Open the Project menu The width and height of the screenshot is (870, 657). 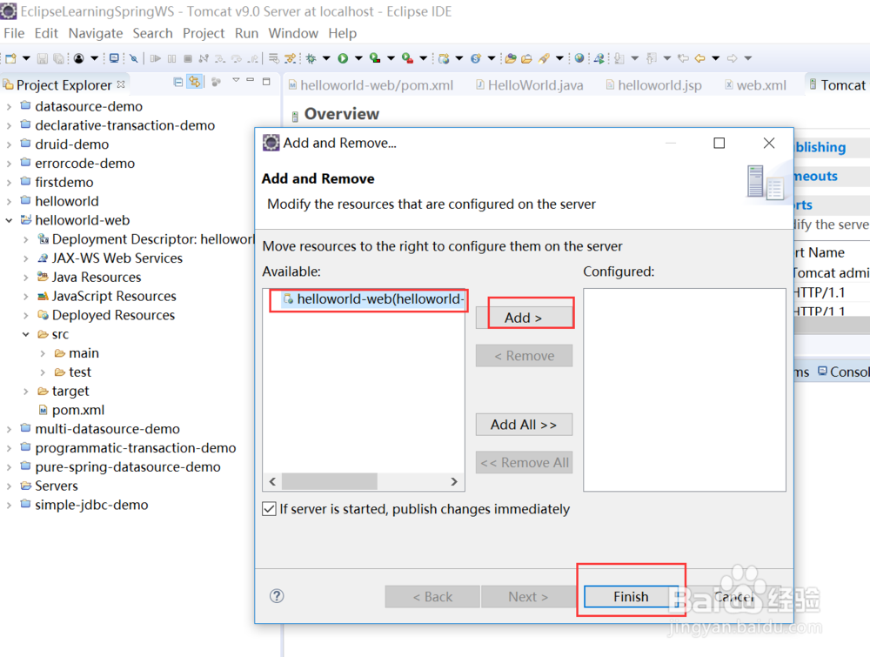point(203,33)
